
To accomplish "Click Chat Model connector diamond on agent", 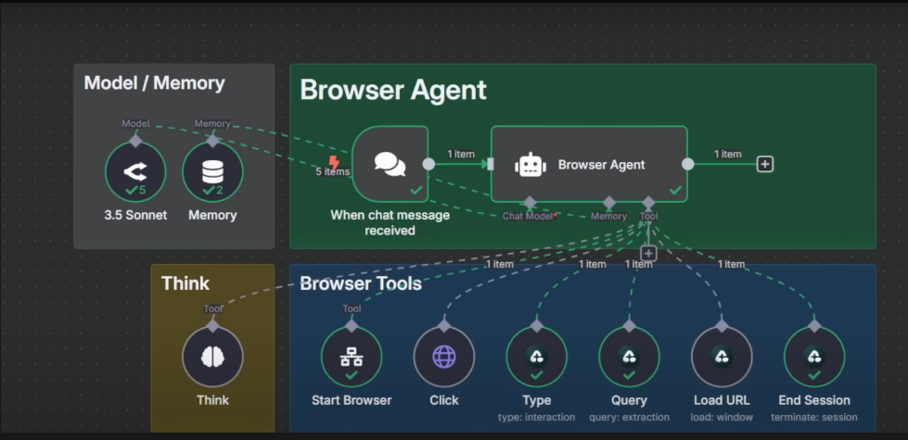I will 530,202.
